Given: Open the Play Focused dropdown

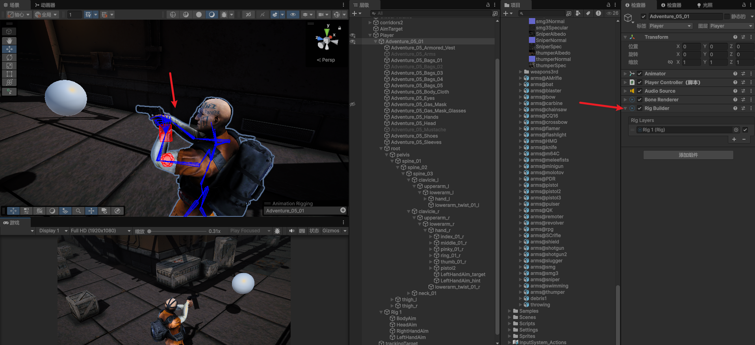Looking at the screenshot, I should (250, 231).
